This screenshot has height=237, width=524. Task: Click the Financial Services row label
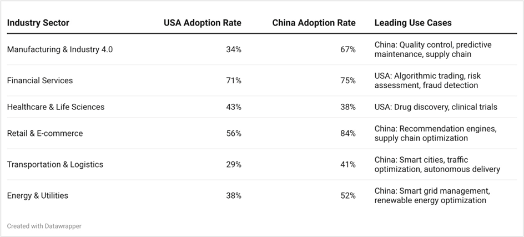[40, 80]
